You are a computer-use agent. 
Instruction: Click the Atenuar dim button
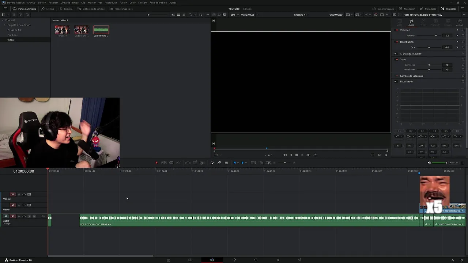(x=454, y=163)
